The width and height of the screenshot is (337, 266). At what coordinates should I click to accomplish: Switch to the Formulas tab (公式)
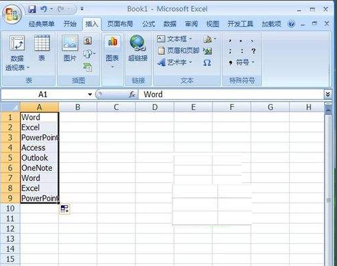tap(148, 24)
